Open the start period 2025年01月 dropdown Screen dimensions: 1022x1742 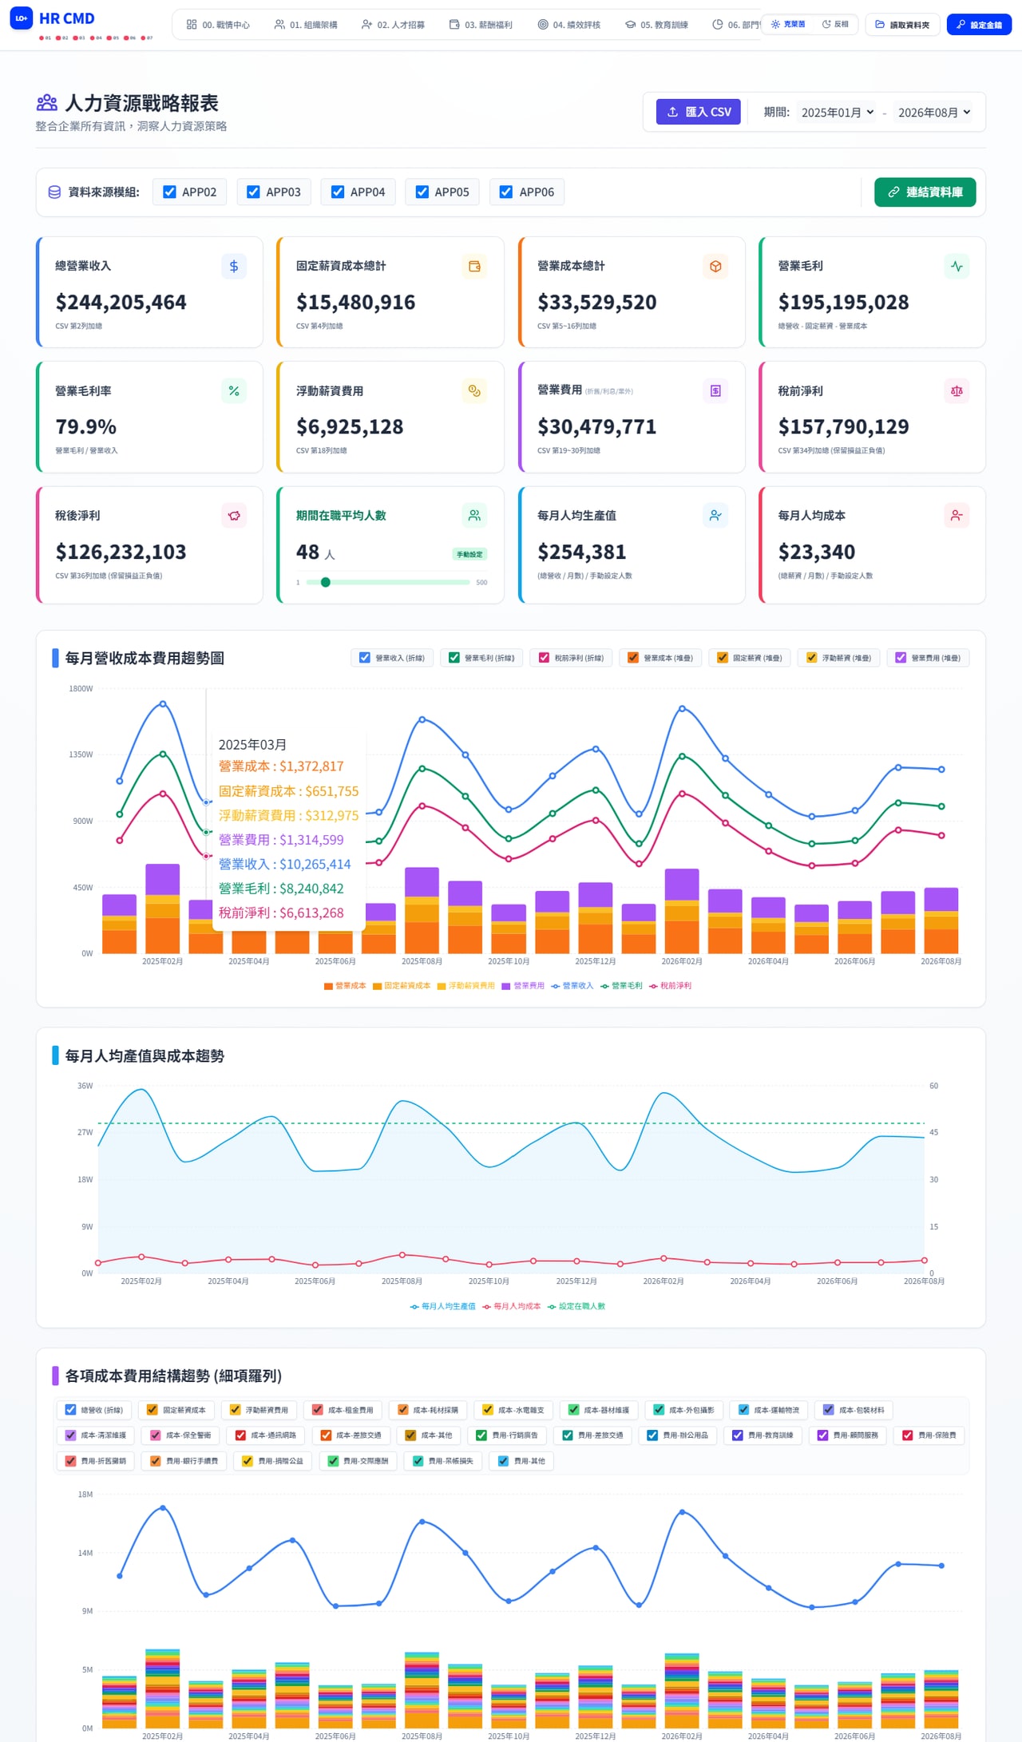[x=838, y=113]
